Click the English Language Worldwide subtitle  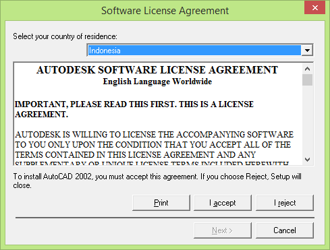(157, 82)
